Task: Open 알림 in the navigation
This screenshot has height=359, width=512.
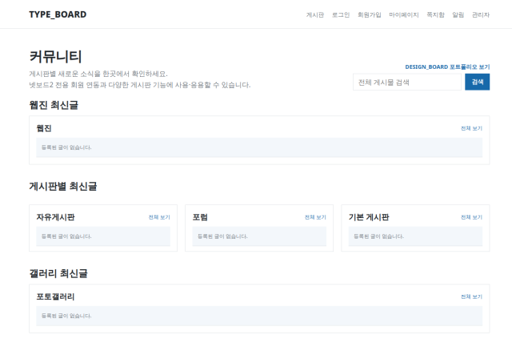Action: click(x=458, y=14)
